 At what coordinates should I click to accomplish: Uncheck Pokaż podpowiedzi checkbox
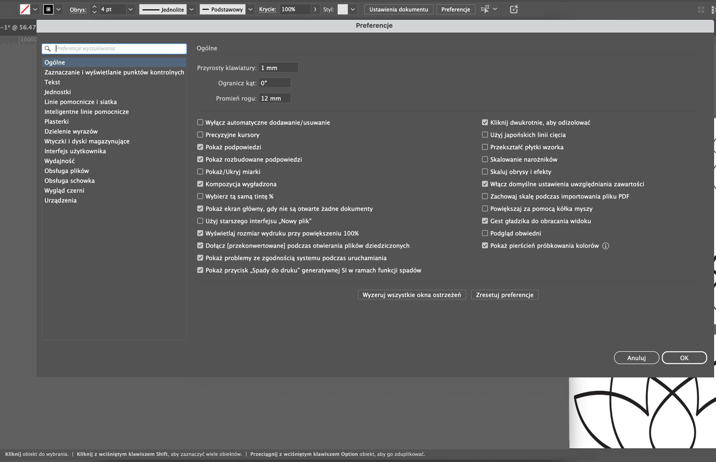(x=200, y=147)
